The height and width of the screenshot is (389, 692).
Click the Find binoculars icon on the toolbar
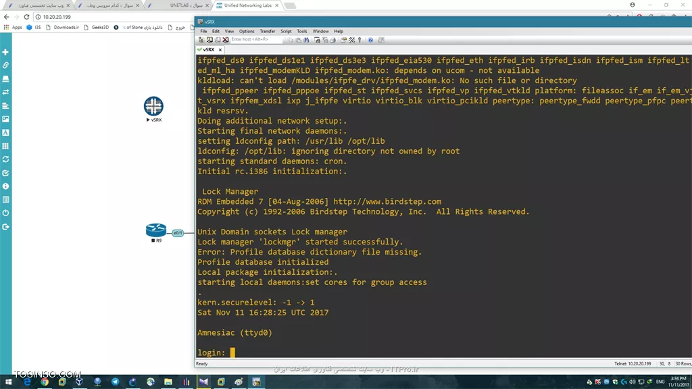click(305, 40)
